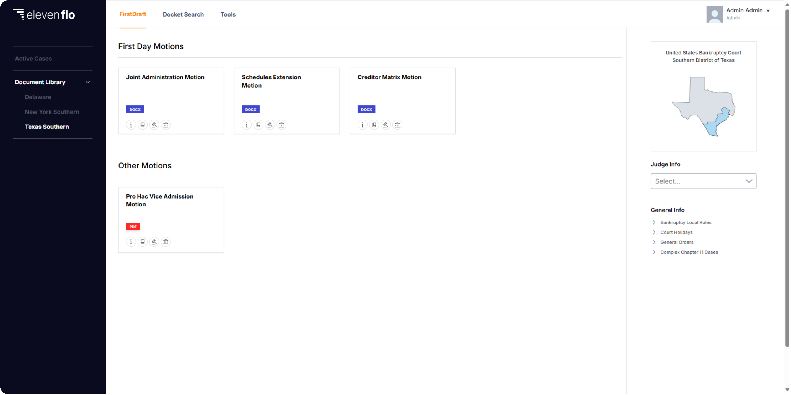Click the info icon on Pro Hac Vice Admission Motion
This screenshot has width=791, height=395.
[131, 241]
